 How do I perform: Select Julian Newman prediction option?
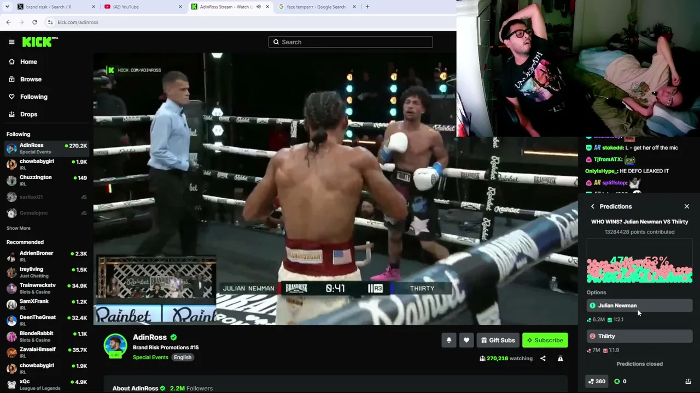(639, 306)
